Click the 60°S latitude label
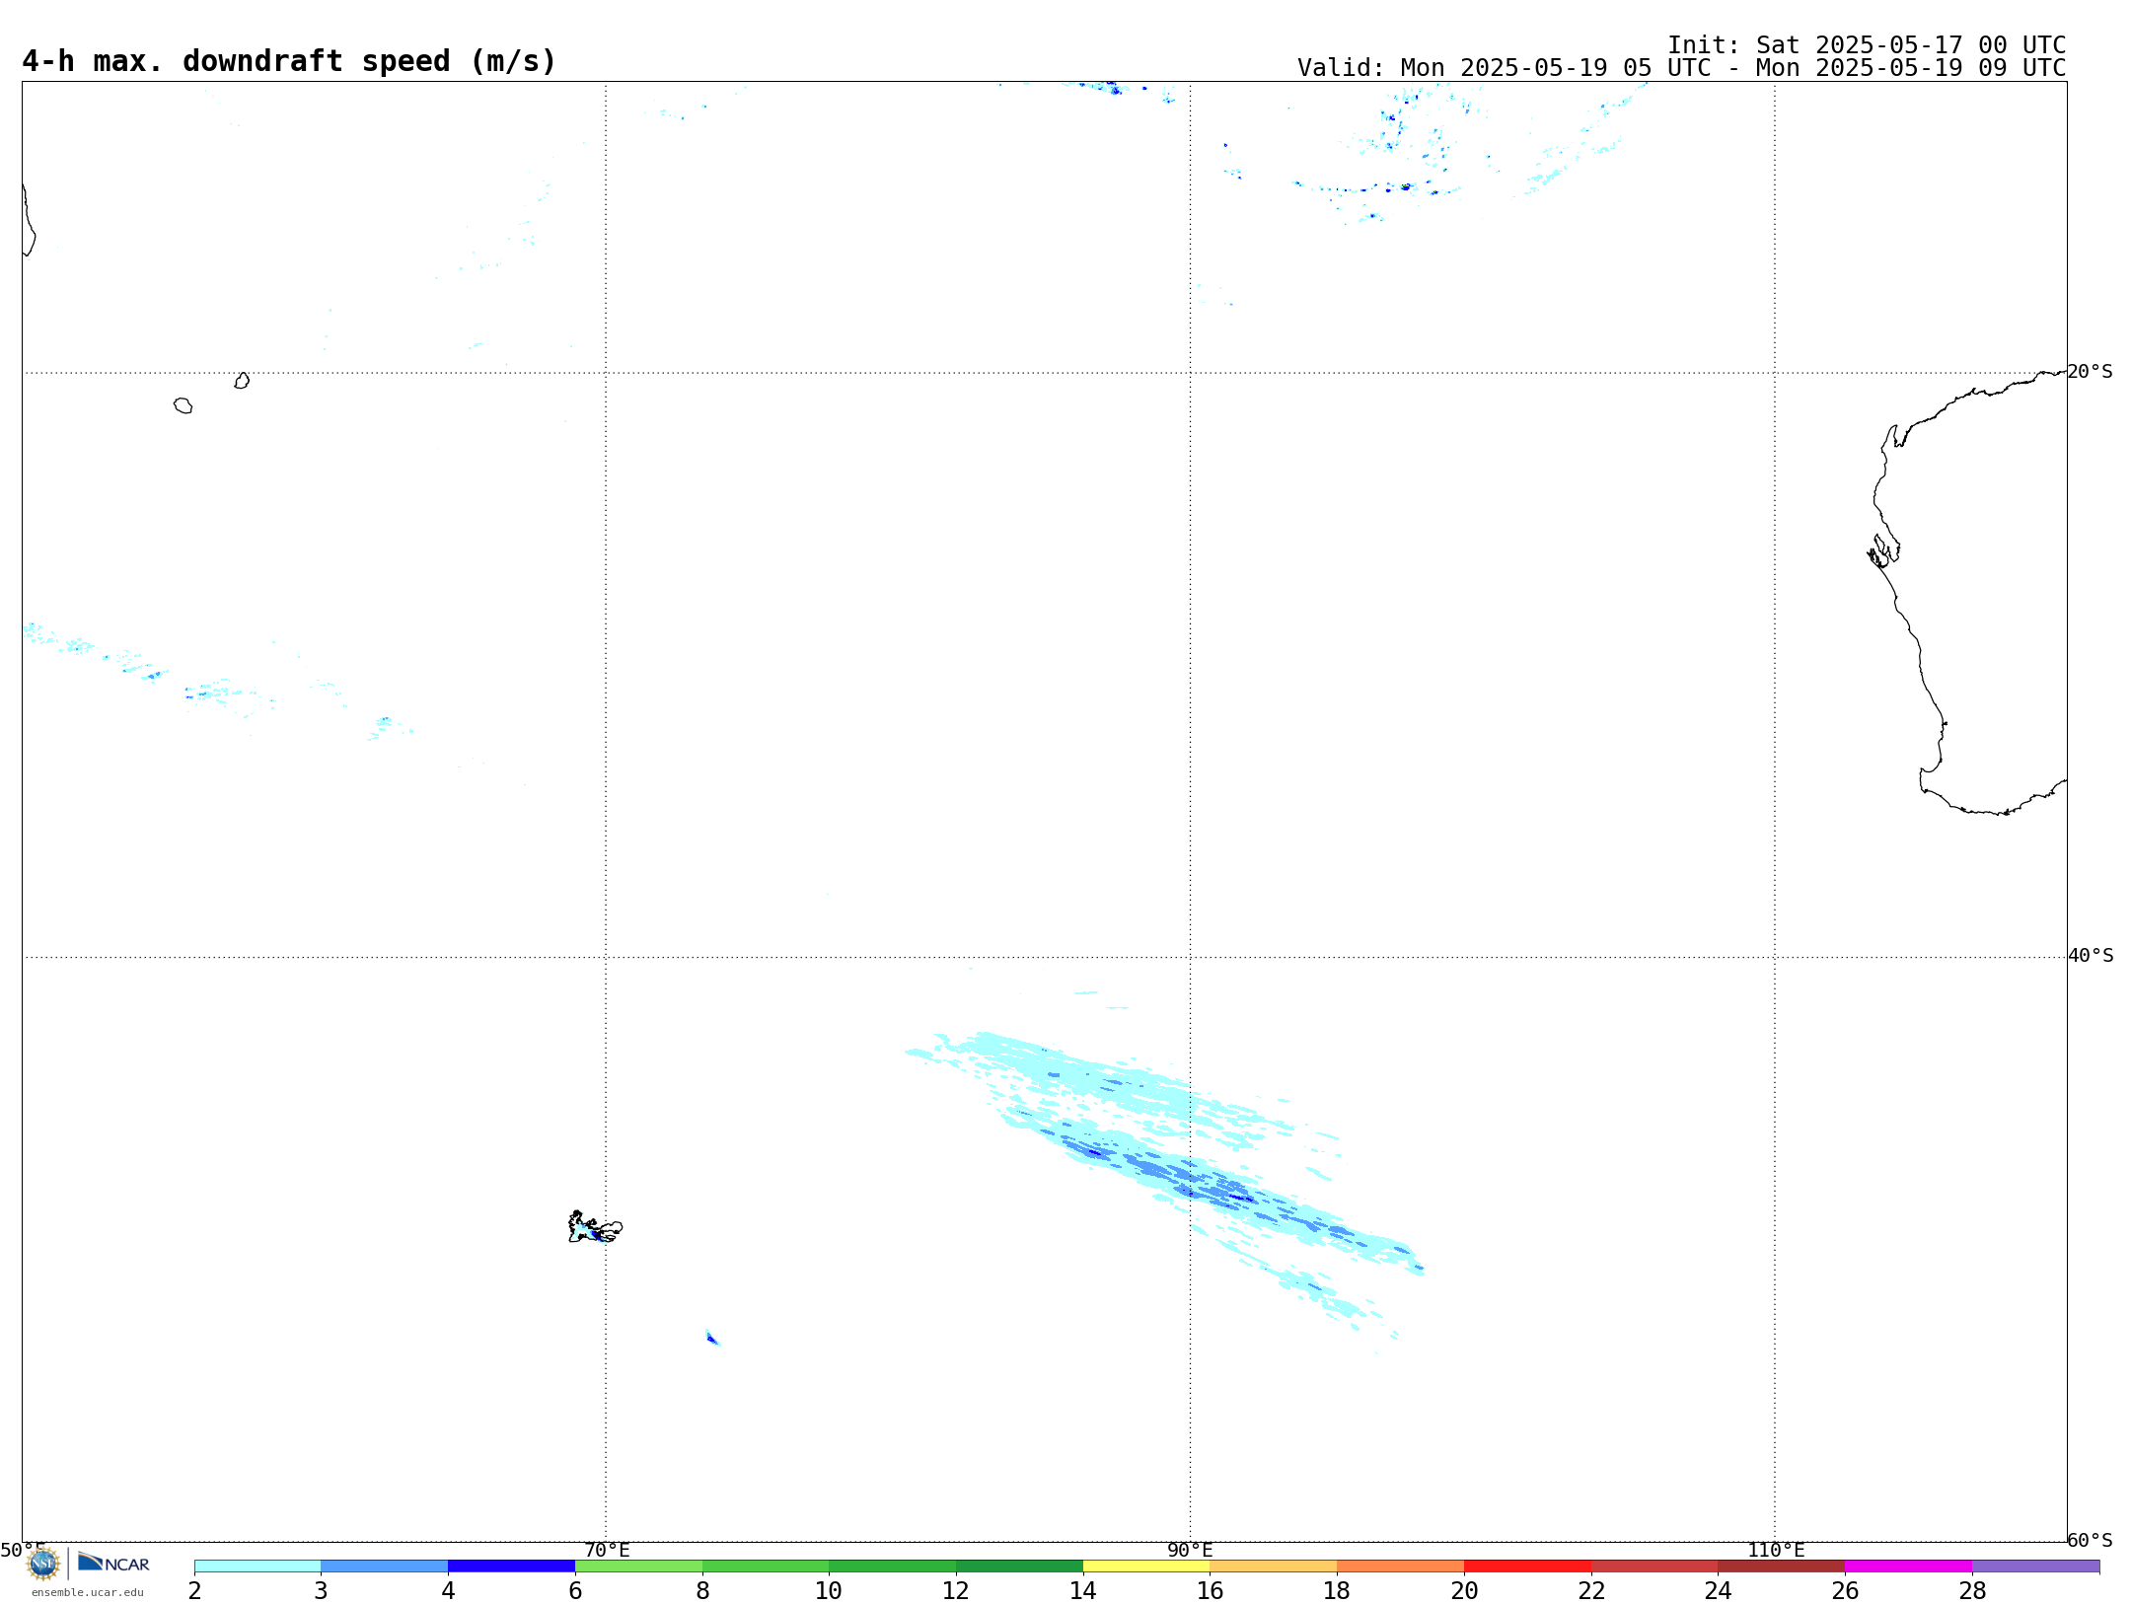 2090,1540
